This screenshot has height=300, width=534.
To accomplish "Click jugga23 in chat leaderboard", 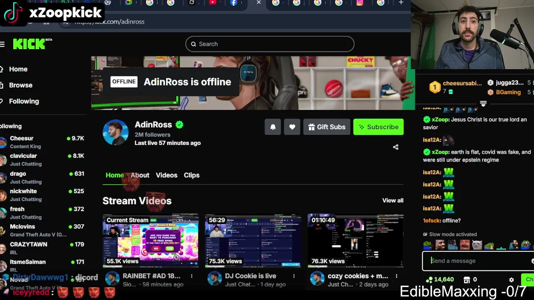I will pos(509,83).
